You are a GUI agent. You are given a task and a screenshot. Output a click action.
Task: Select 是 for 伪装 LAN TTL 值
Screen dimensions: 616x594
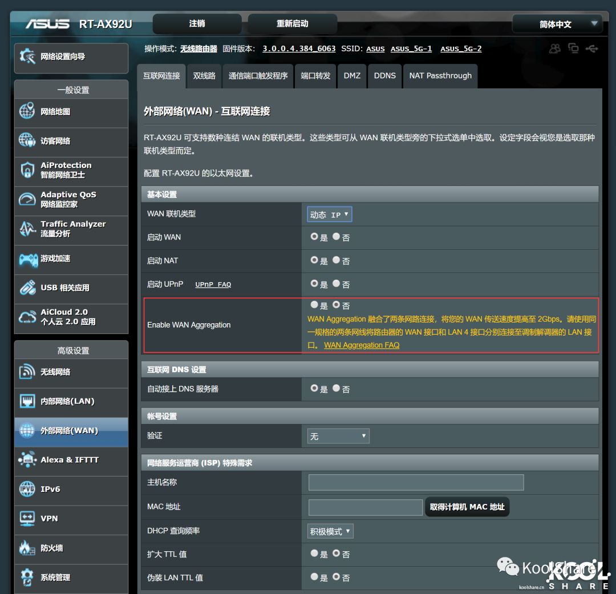click(x=314, y=577)
